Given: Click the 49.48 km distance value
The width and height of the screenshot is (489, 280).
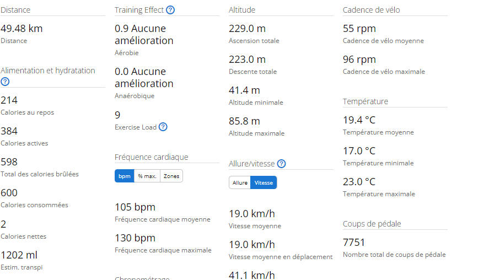Looking at the screenshot, I should (x=22, y=29).
